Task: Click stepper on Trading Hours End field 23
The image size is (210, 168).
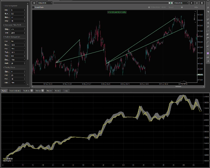Action: point(24,75)
